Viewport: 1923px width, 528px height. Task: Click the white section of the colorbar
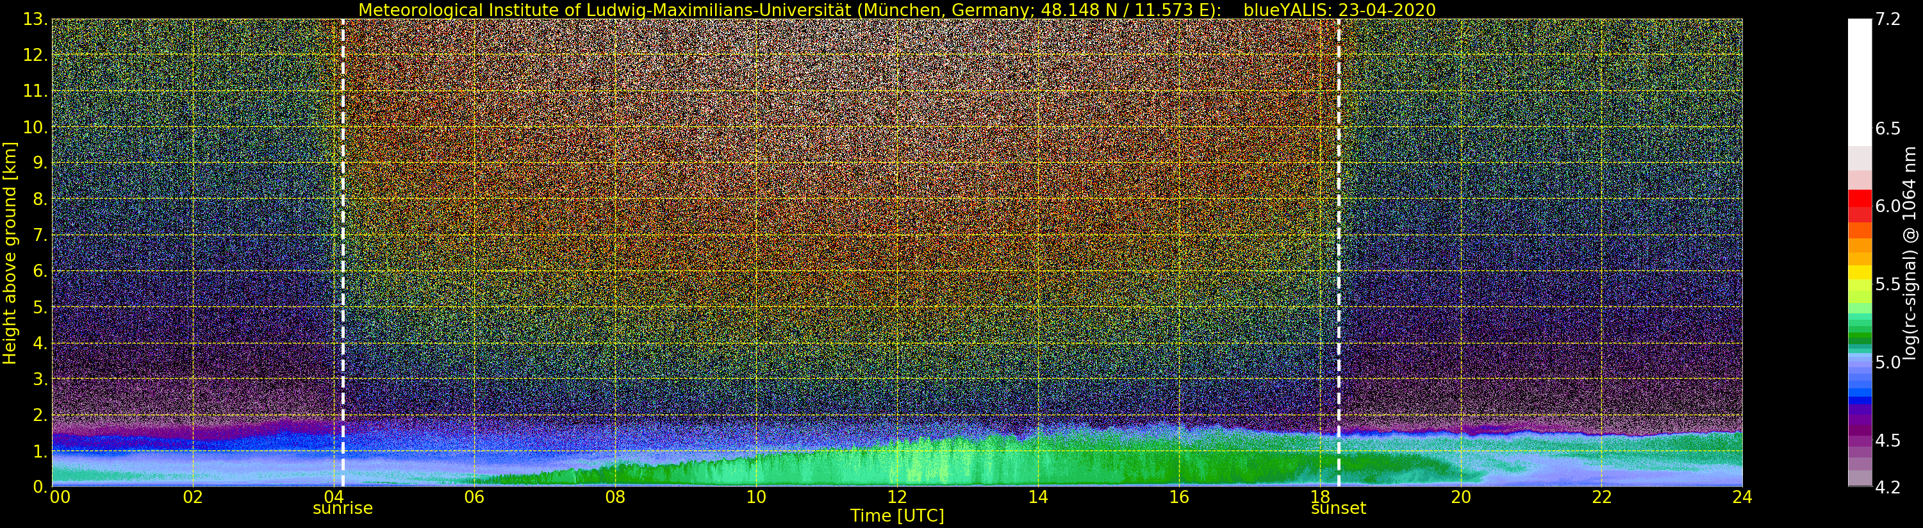[x=1860, y=82]
